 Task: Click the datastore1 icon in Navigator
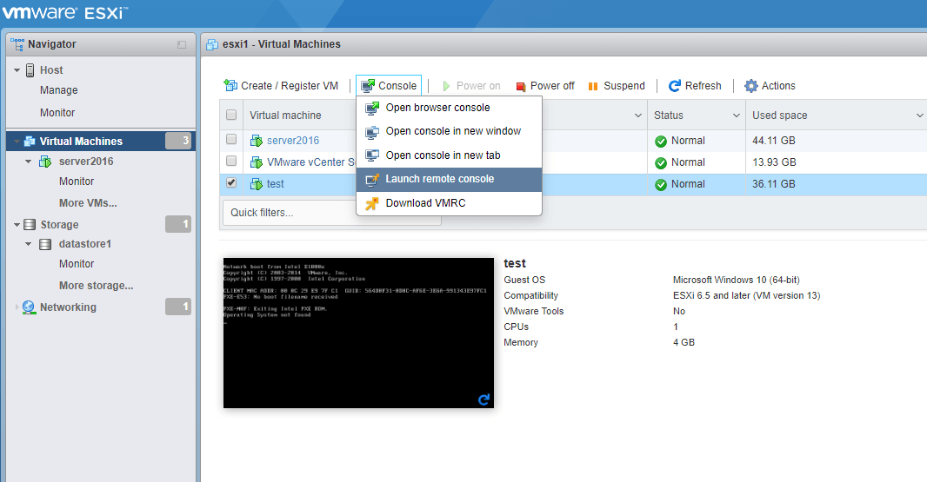pyautogui.click(x=45, y=244)
